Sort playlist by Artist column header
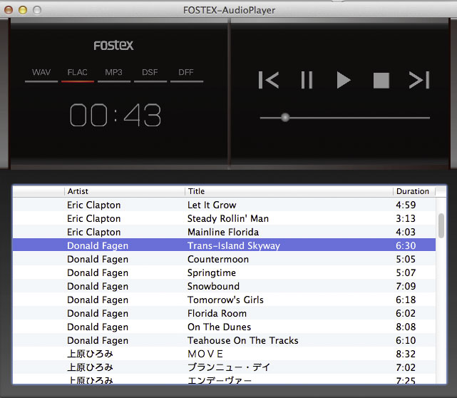457x398 pixels. 125,191
